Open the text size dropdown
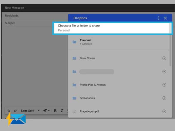Viewport: 175px width, 131px height. [x=46, y=111]
